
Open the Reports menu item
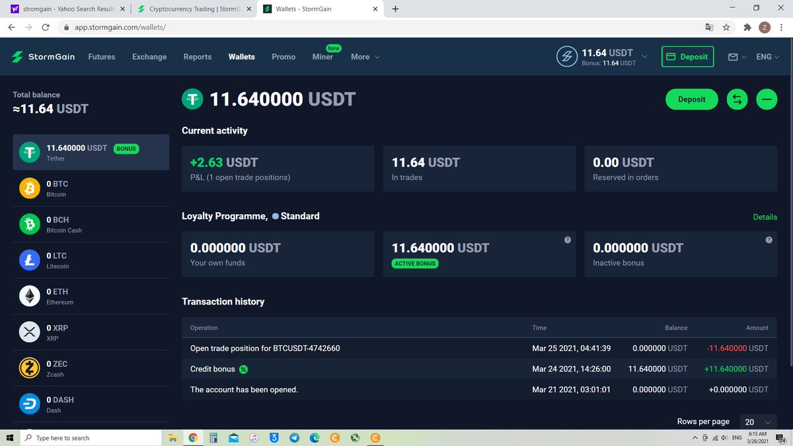[x=197, y=57]
